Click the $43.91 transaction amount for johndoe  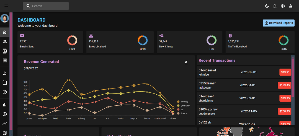pyautogui.click(x=285, y=72)
